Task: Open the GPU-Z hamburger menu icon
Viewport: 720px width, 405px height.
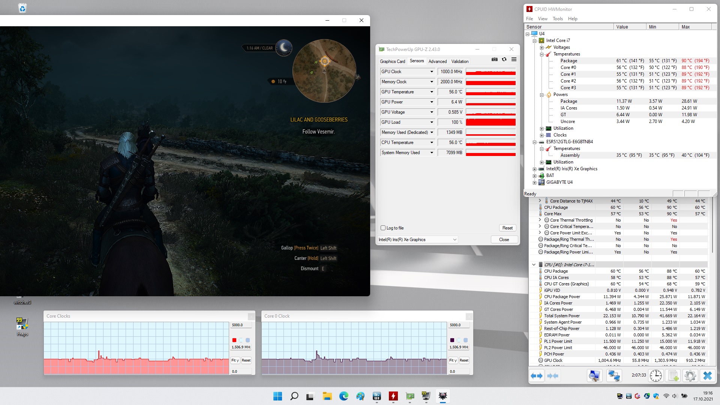Action: (x=514, y=59)
